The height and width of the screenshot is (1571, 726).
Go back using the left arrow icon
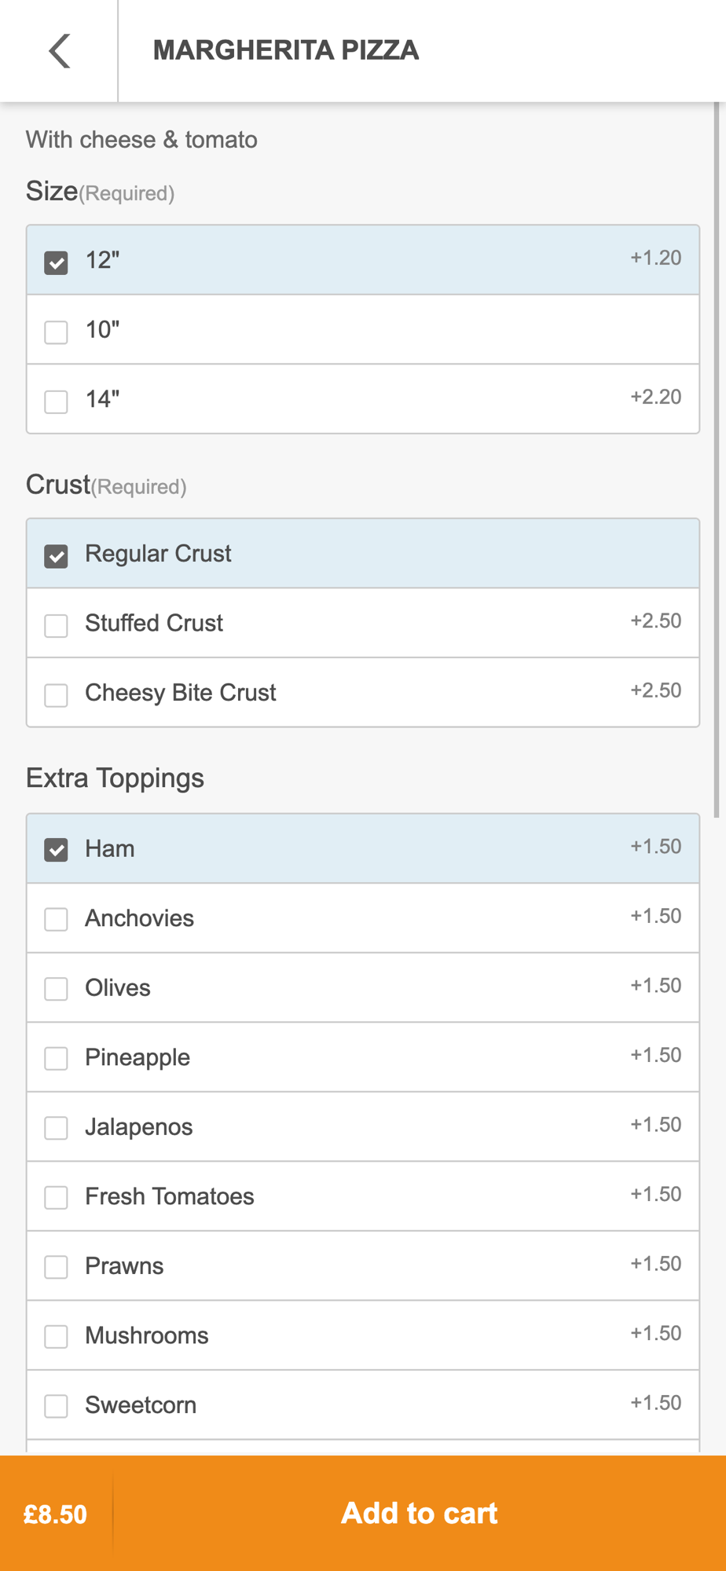60,51
